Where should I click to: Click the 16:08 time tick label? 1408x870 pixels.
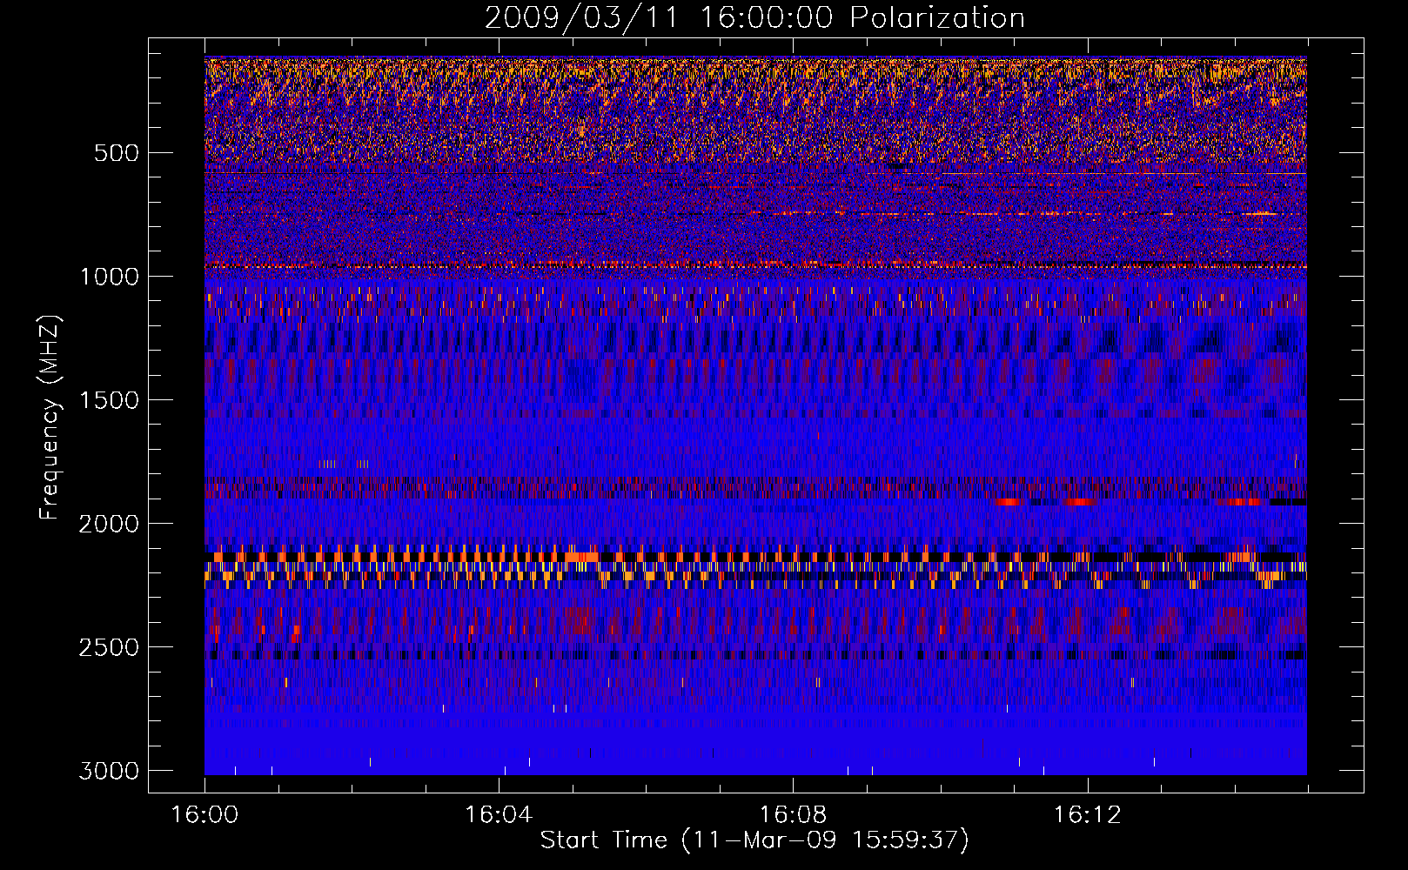[793, 815]
